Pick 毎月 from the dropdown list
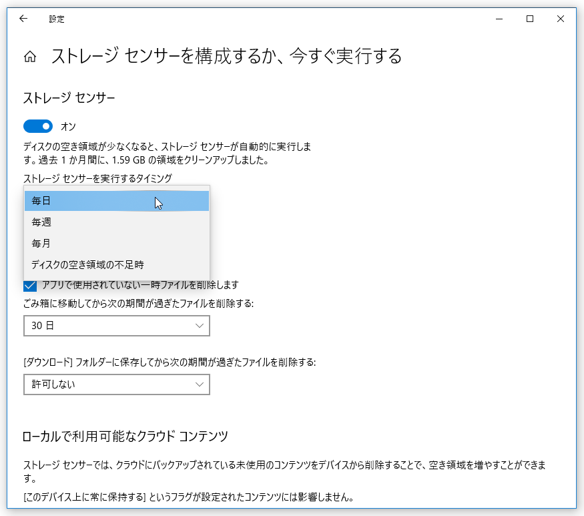This screenshot has width=584, height=516. click(117, 243)
